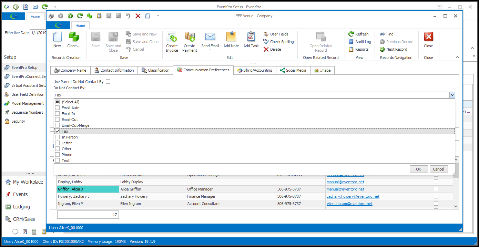Click the red X in dialog quick access bar
Viewport: 479px width, 247px height.
click(x=138, y=16)
